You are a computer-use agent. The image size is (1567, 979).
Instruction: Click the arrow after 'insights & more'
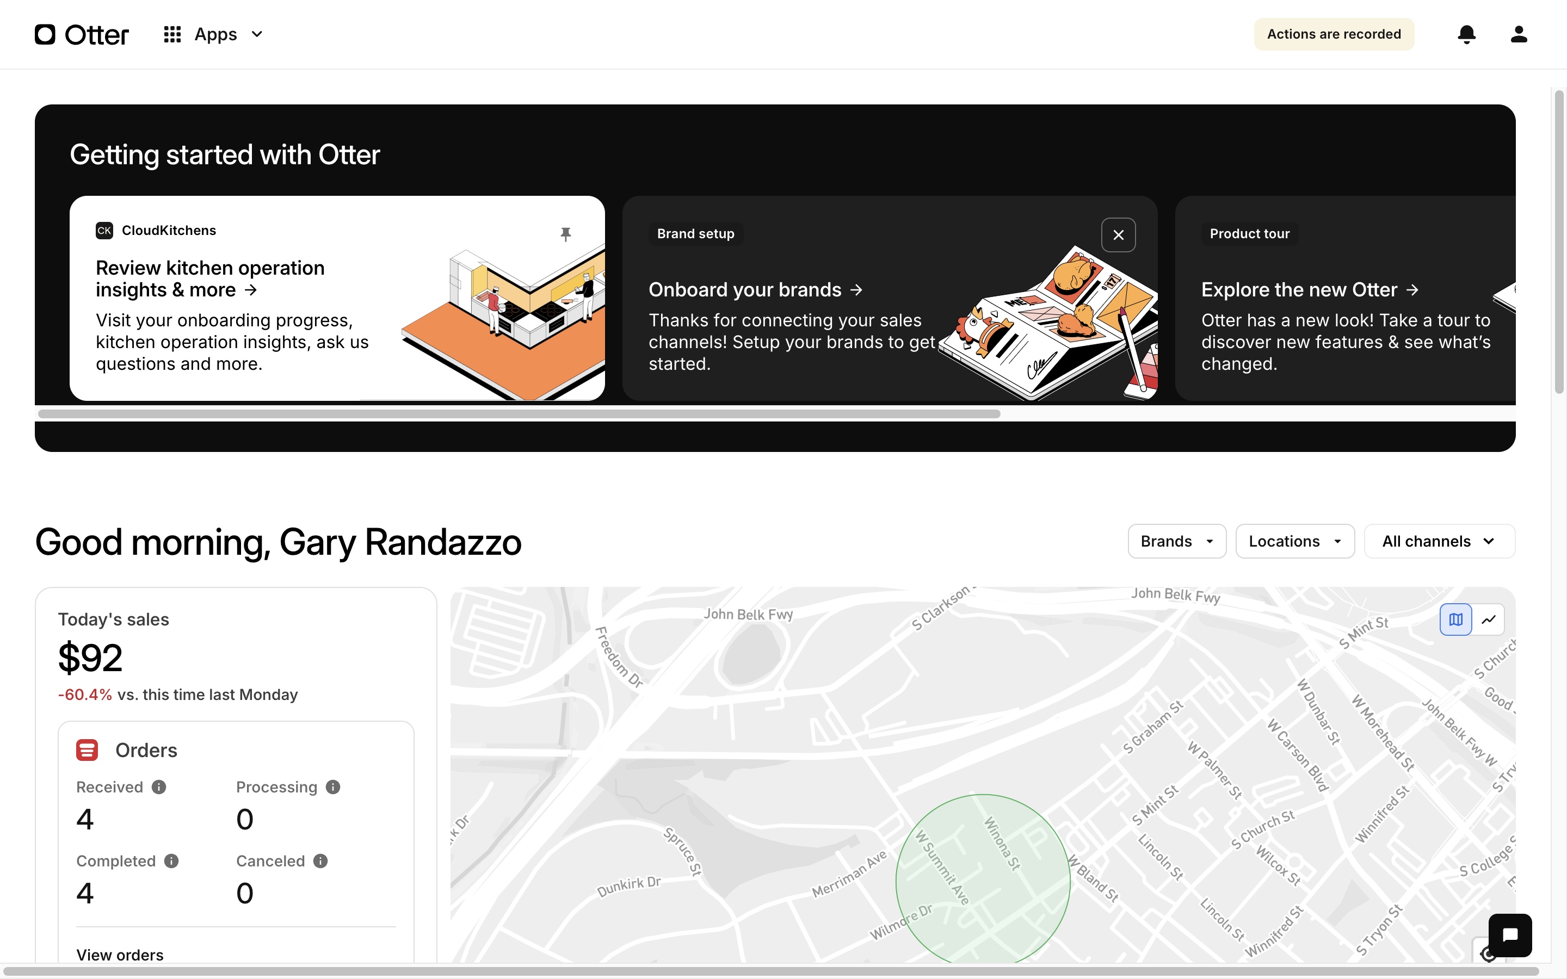(x=251, y=290)
